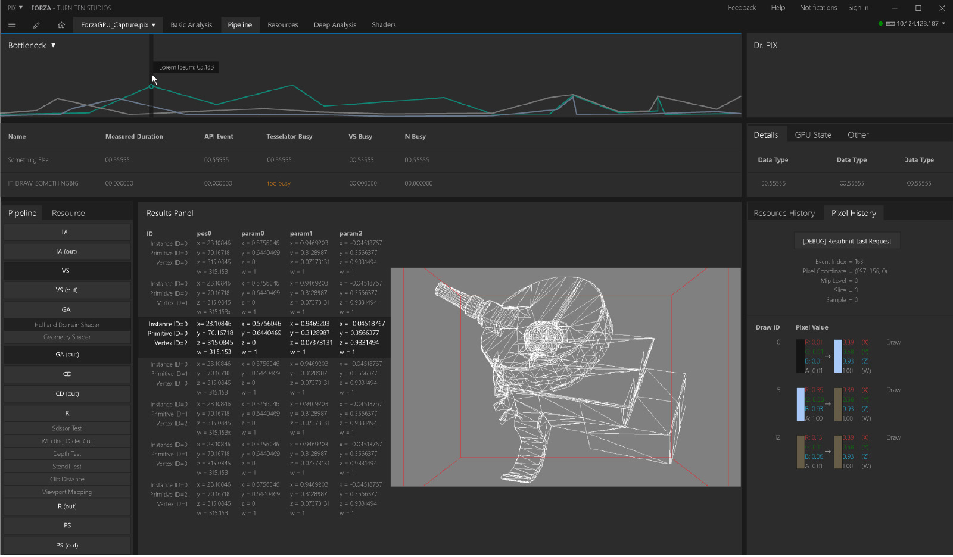Viewport: 953px width, 557px height.
Task: Click the Feedback menu item
Action: tap(742, 8)
